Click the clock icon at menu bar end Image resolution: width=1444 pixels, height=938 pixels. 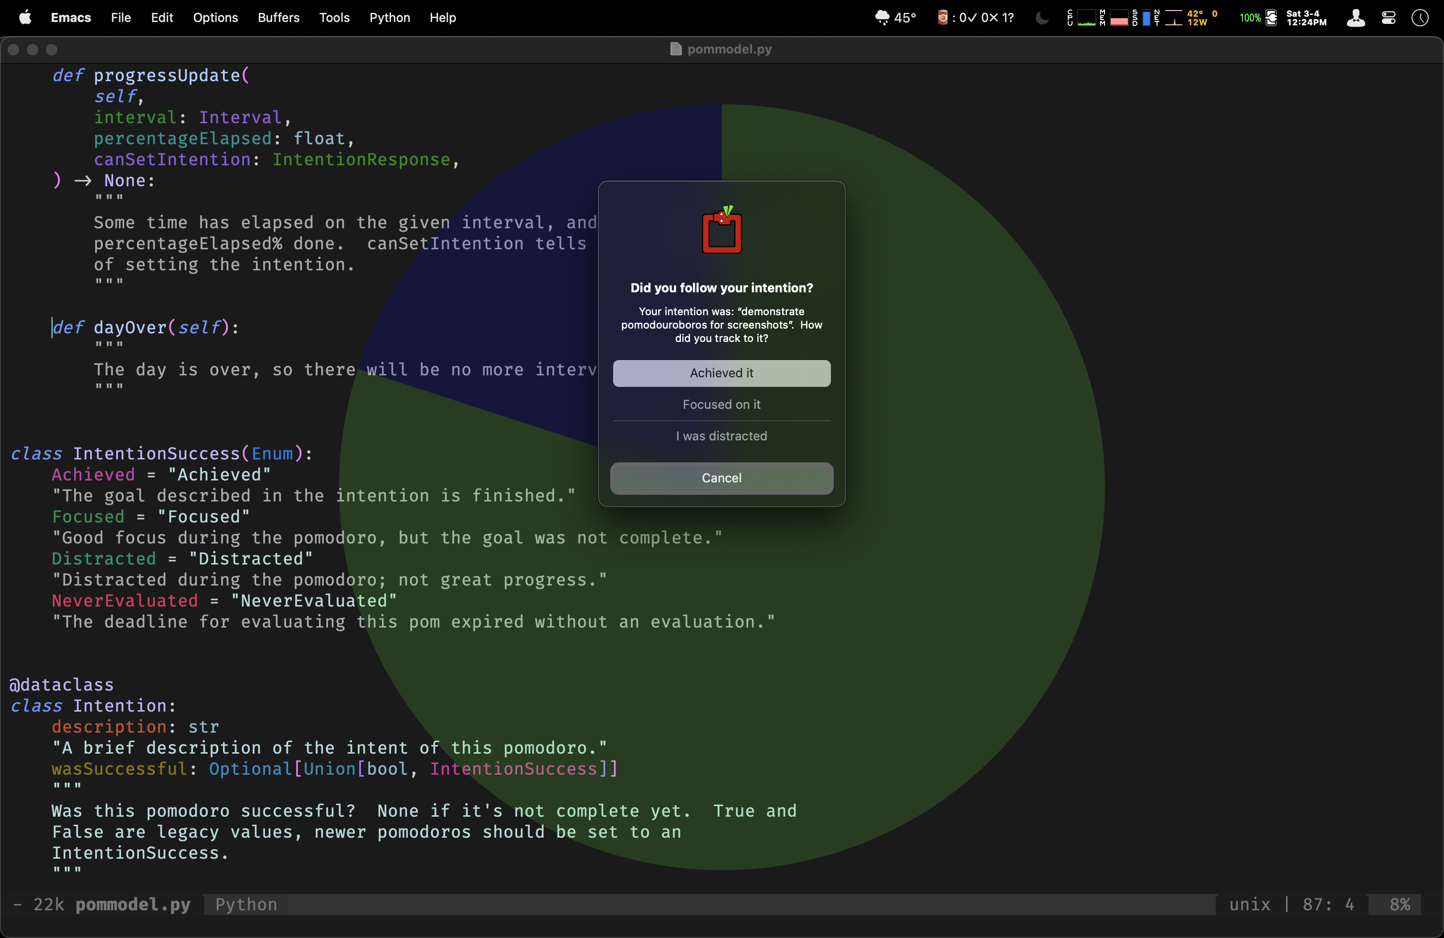tap(1420, 18)
